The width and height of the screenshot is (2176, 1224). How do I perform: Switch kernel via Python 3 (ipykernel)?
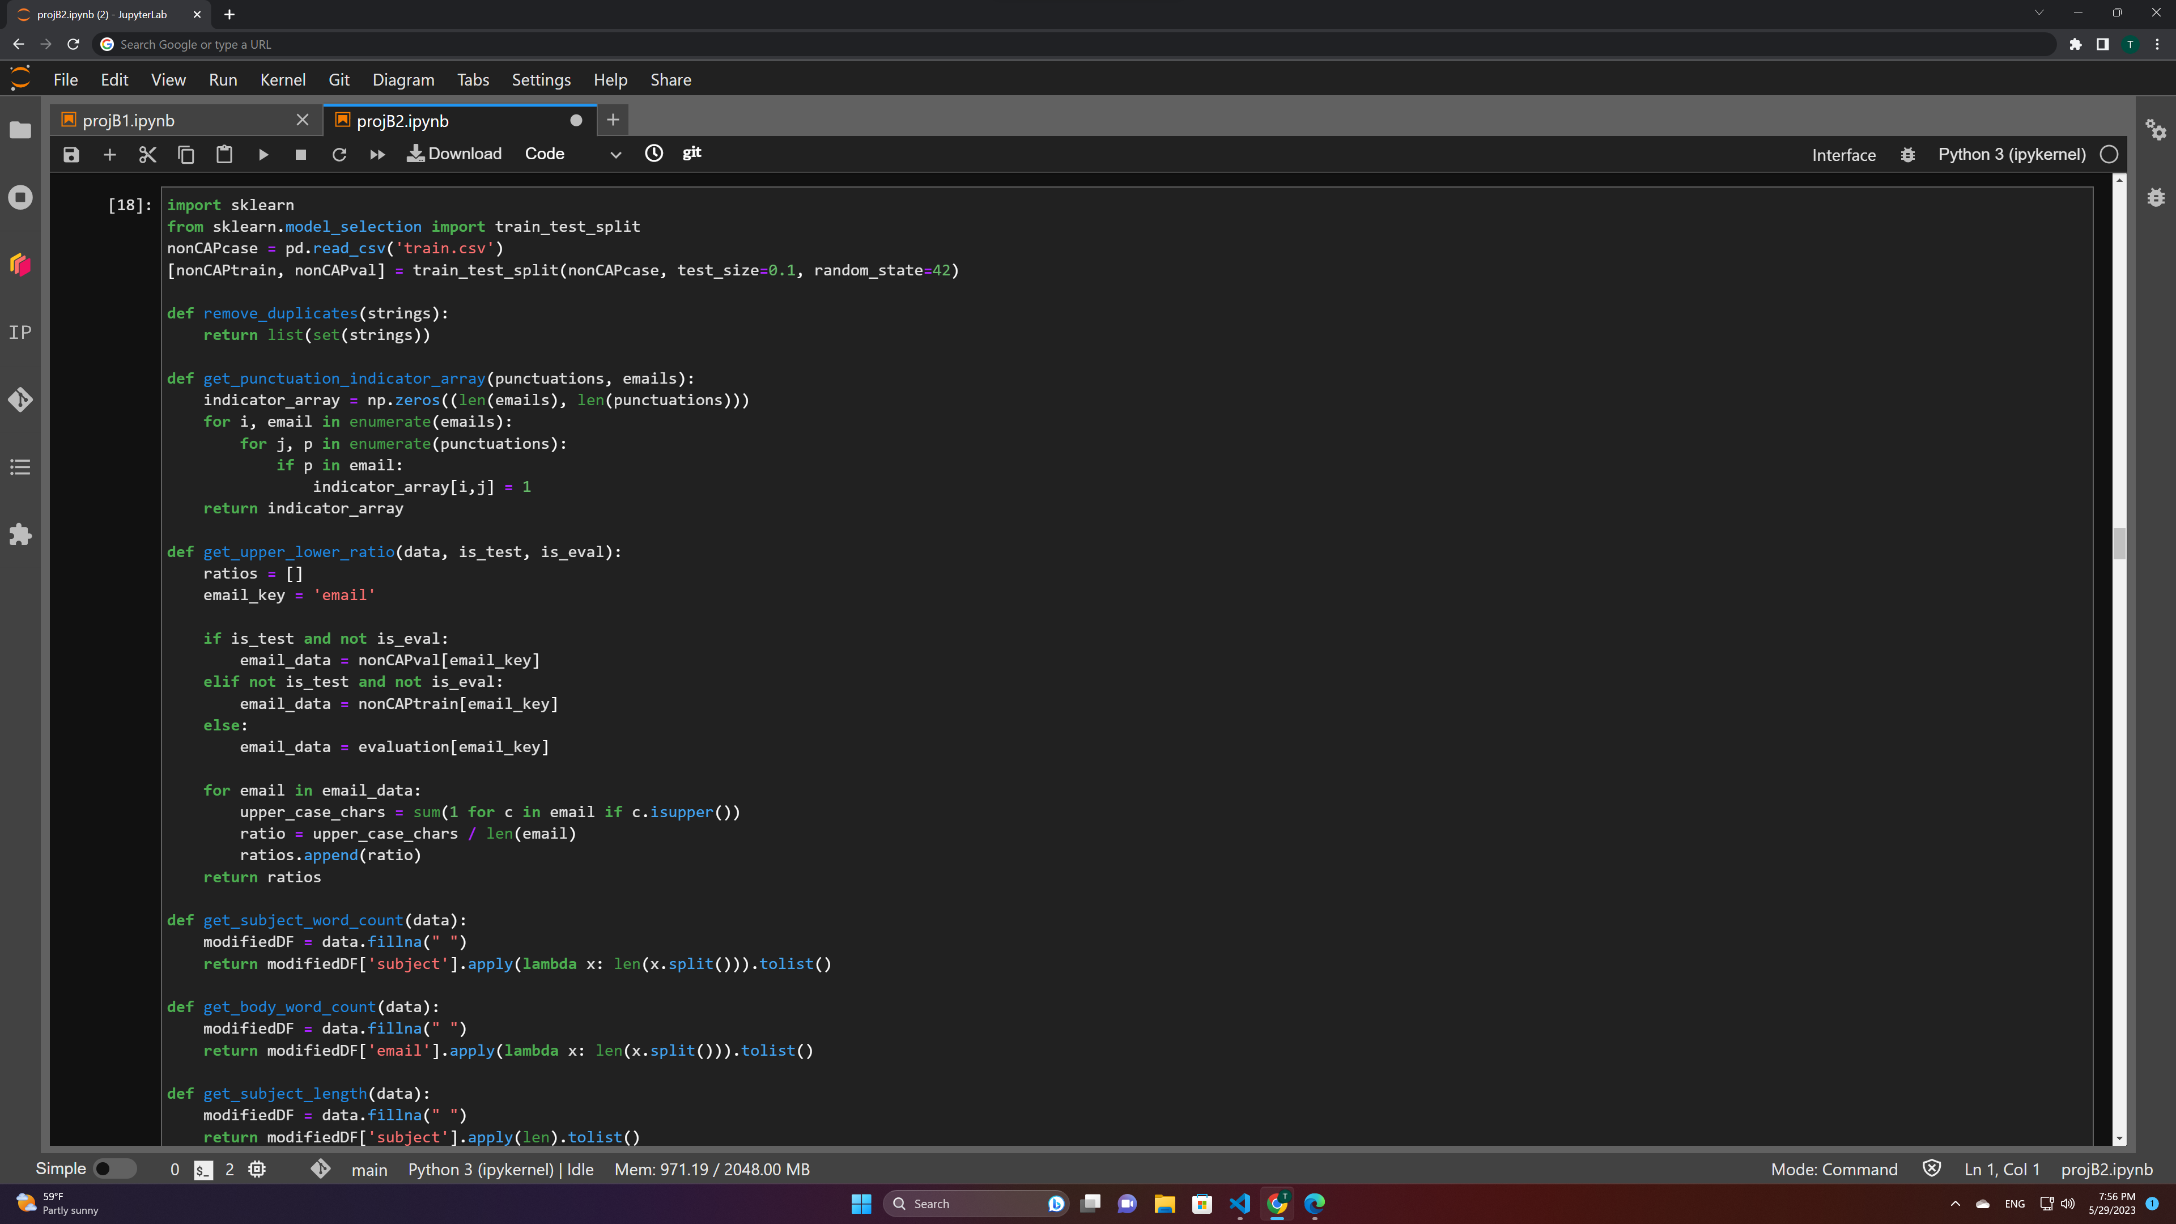pos(2011,155)
